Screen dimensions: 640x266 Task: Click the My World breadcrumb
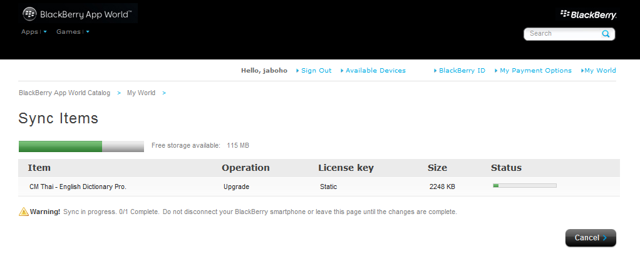pos(142,93)
